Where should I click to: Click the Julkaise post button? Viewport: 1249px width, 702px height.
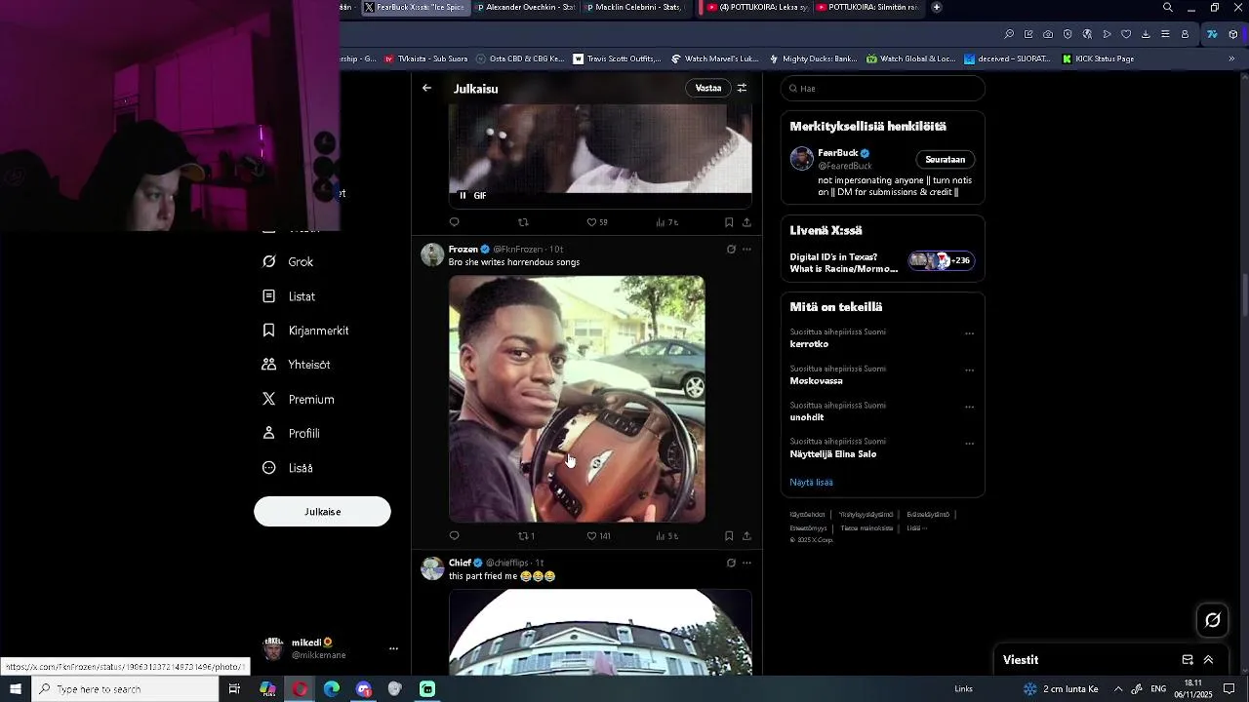coord(322,512)
